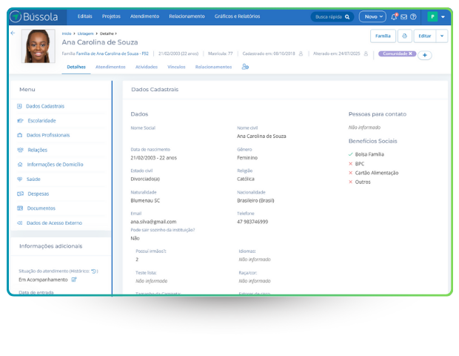Open the Atendimento menu
Screen dimensions: 459x356
coord(144,16)
